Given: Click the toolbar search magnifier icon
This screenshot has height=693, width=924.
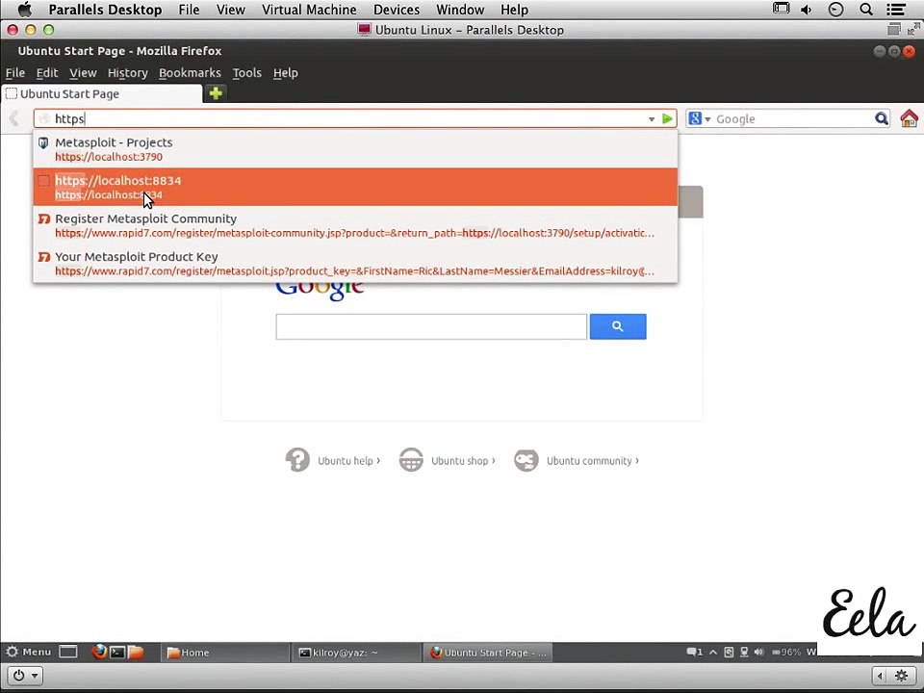Looking at the screenshot, I should pos(881,118).
